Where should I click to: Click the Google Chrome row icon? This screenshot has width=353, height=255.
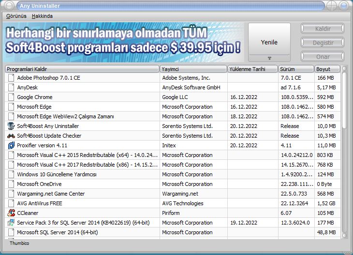pyautogui.click(x=11, y=97)
